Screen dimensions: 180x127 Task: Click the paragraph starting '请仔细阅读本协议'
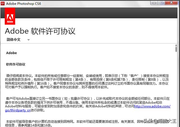pos(87,81)
